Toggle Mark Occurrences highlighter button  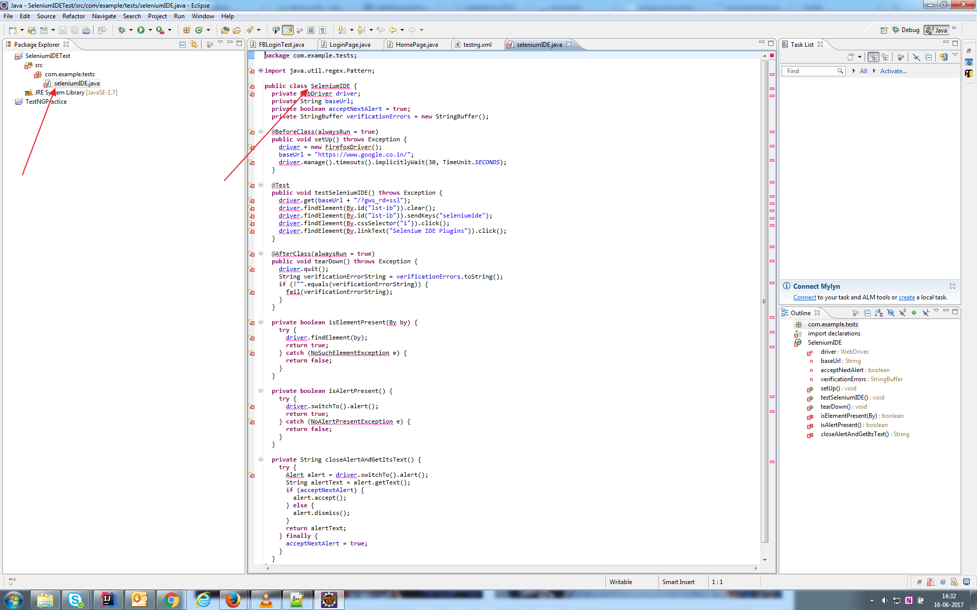point(288,30)
